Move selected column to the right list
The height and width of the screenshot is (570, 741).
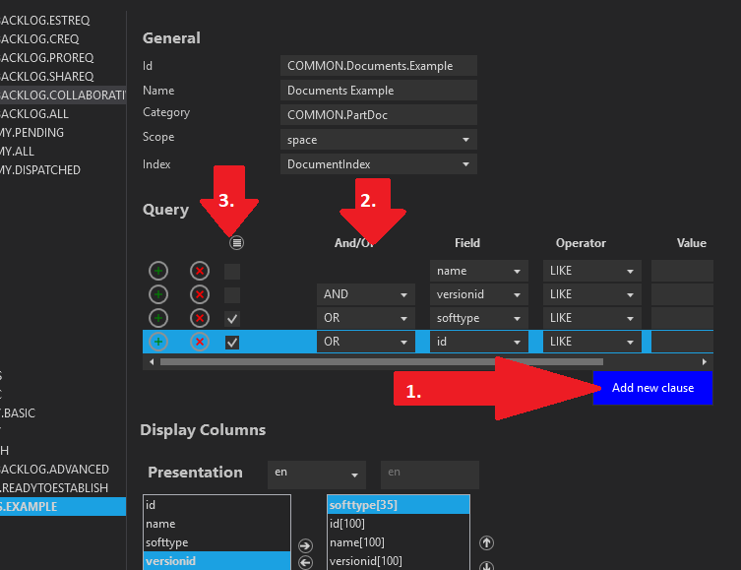pyautogui.click(x=306, y=546)
